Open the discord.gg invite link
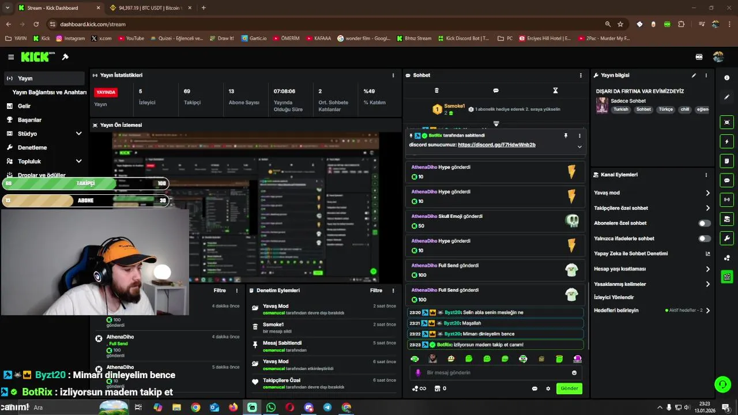The width and height of the screenshot is (738, 415). (496, 145)
